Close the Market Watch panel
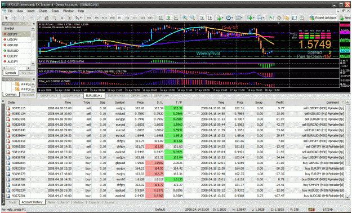 [x=34, y=23]
